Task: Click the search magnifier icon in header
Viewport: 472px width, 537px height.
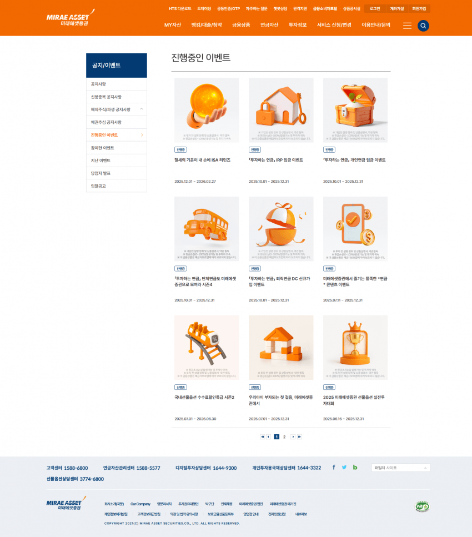Action: [x=423, y=26]
